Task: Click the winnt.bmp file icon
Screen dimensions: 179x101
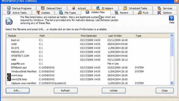Action: [x=9, y=75]
